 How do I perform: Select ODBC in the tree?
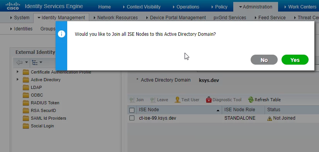point(37,95)
